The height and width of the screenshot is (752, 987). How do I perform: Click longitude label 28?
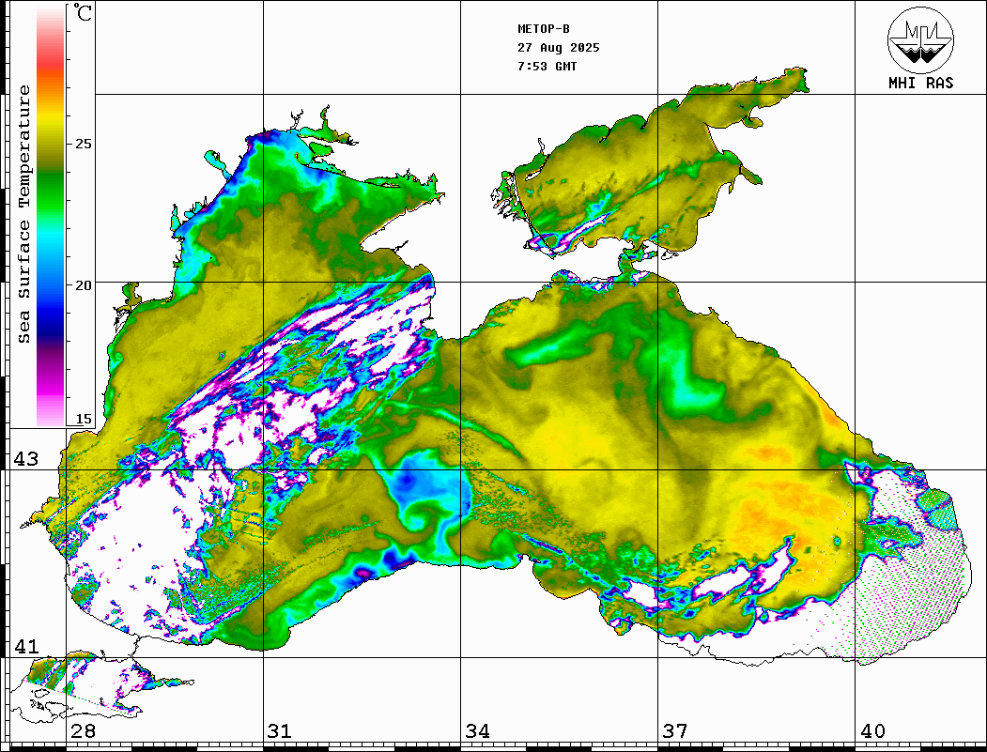[x=83, y=731]
